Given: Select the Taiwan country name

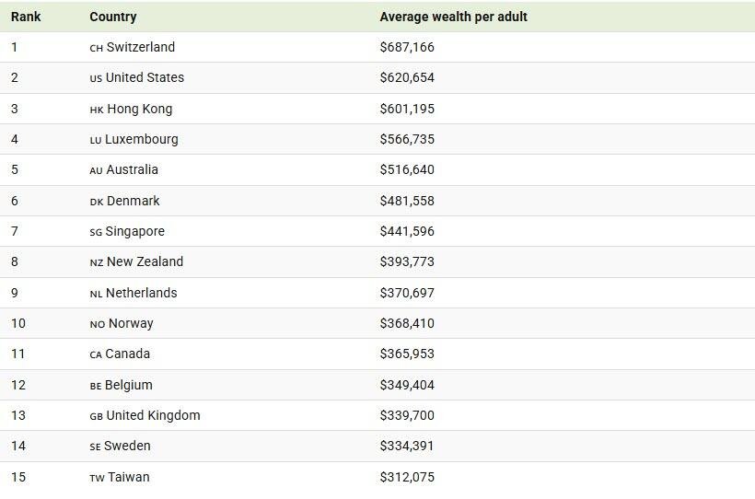Looking at the screenshot, I should [x=128, y=477].
